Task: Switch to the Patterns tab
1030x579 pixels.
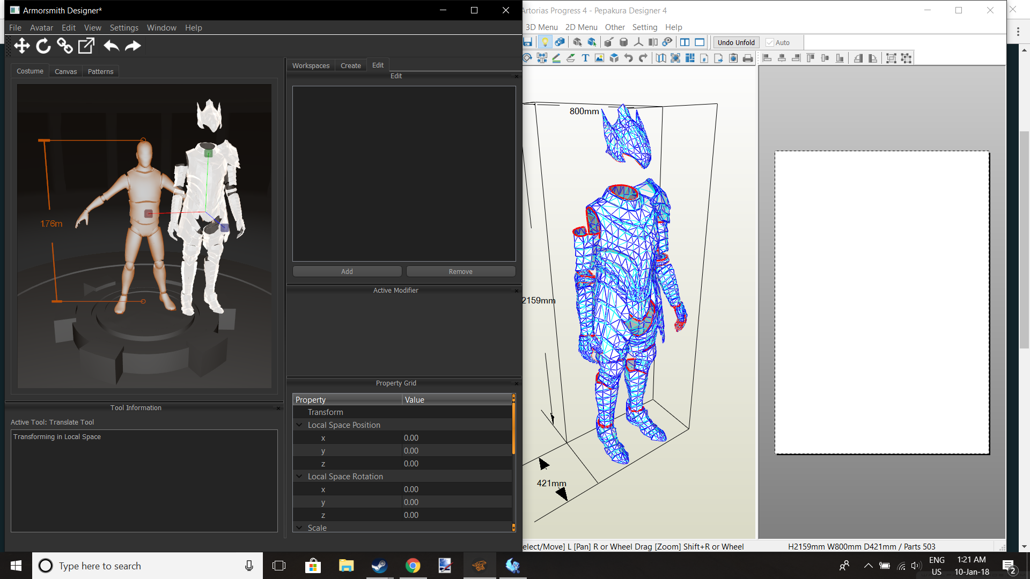Action: point(100,71)
